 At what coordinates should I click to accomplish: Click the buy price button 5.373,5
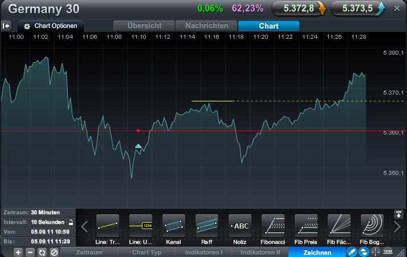pyautogui.click(x=357, y=9)
